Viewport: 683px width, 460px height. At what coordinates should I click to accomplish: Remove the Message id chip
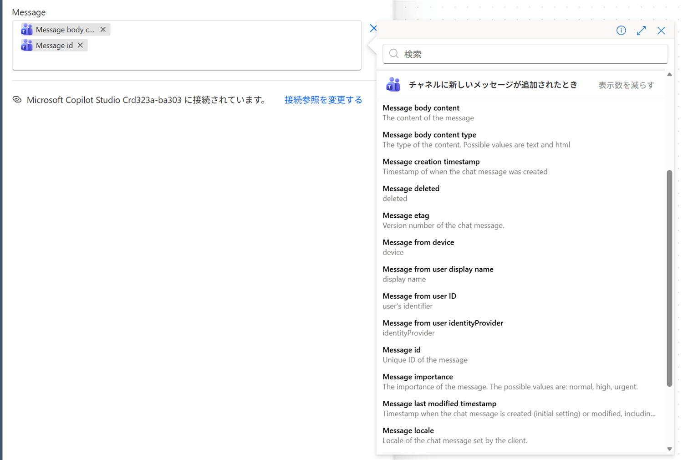pyautogui.click(x=80, y=45)
